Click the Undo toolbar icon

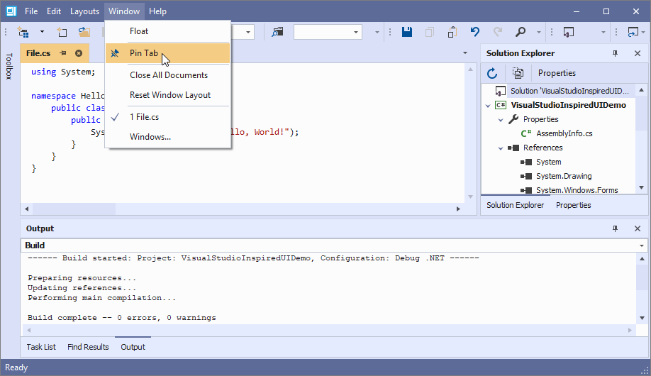tap(475, 32)
